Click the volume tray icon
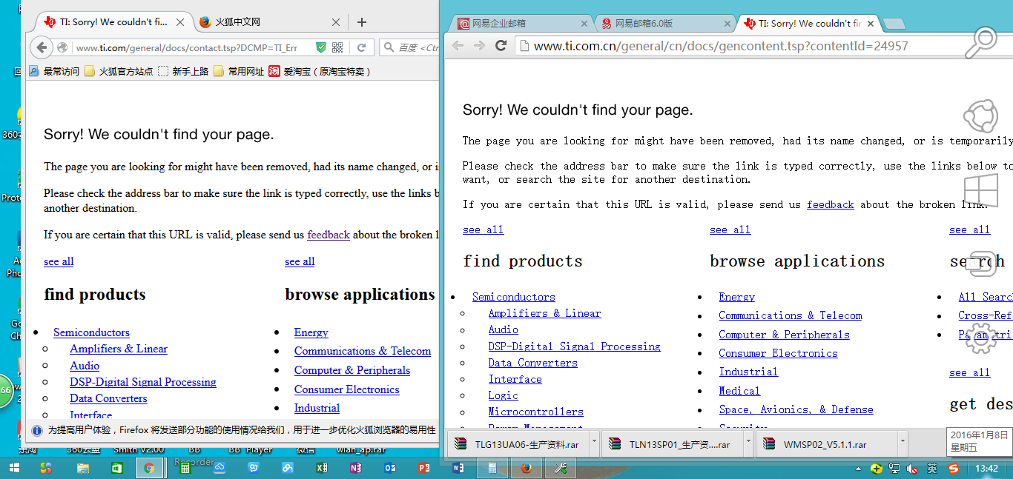This screenshot has width=1013, height=479. coord(913,469)
